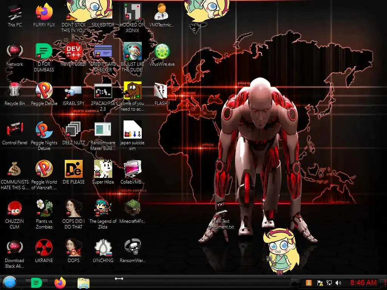This screenshot has width=387, height=290.
Task: Launch Firefox from the taskbar
Action: [60, 282]
